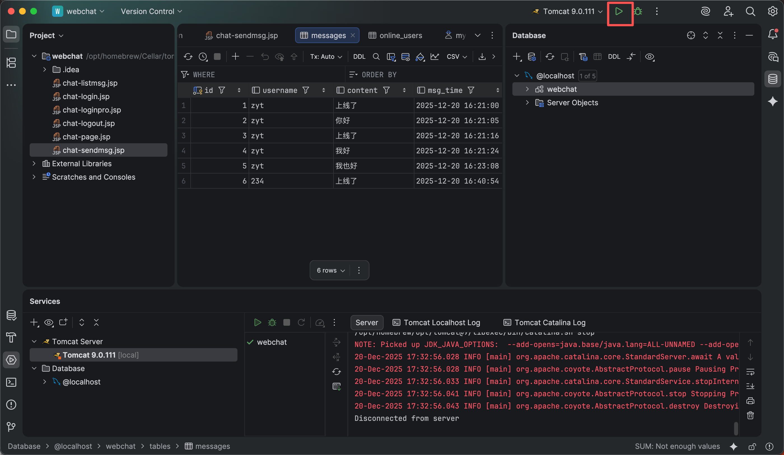Toggle the eye view options in Database panel
Viewport: 784px width, 455px height.
[649, 57]
